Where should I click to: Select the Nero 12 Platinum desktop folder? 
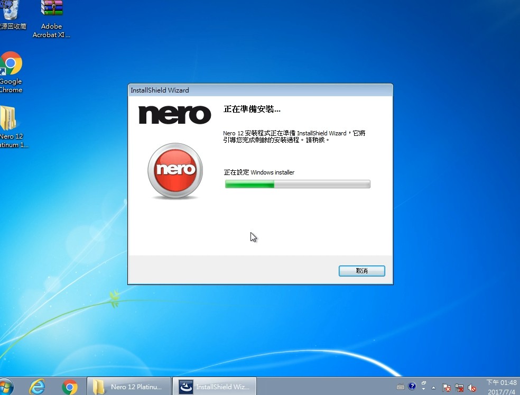pyautogui.click(x=13, y=127)
